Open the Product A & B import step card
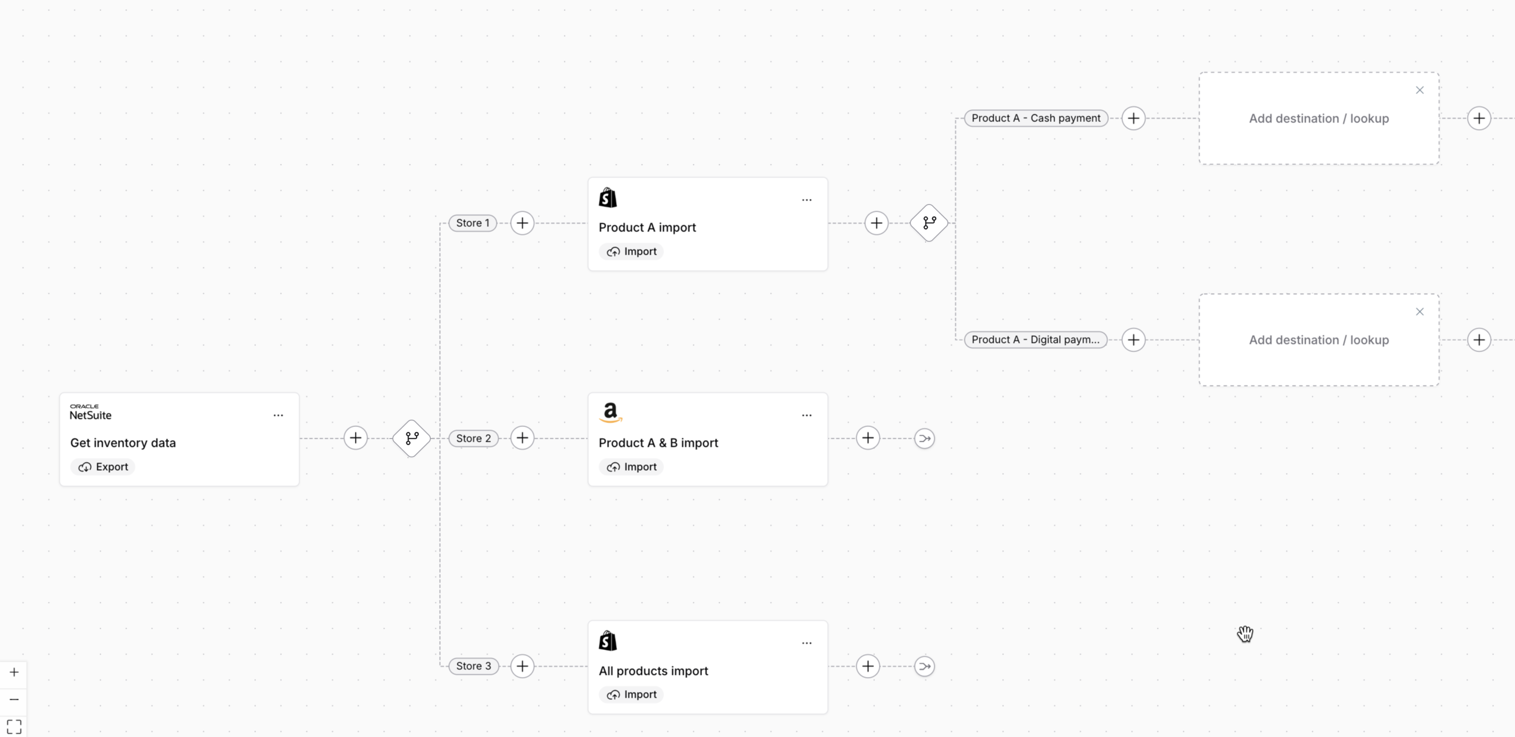The image size is (1515, 737). (x=708, y=439)
